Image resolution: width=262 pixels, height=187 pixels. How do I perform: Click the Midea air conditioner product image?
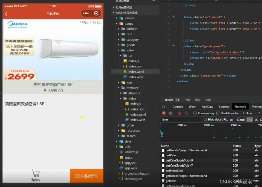[53, 50]
